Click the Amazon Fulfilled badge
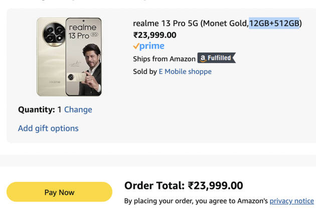 pyautogui.click(x=216, y=58)
